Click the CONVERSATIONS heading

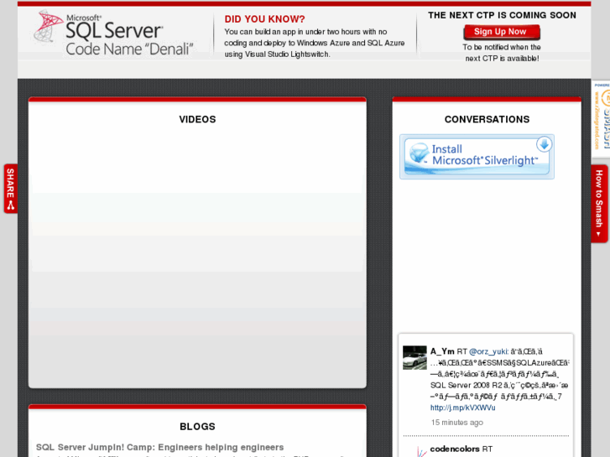coord(487,119)
